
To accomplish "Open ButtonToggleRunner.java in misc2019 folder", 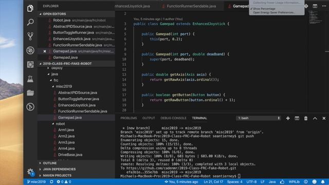I will (77, 99).
